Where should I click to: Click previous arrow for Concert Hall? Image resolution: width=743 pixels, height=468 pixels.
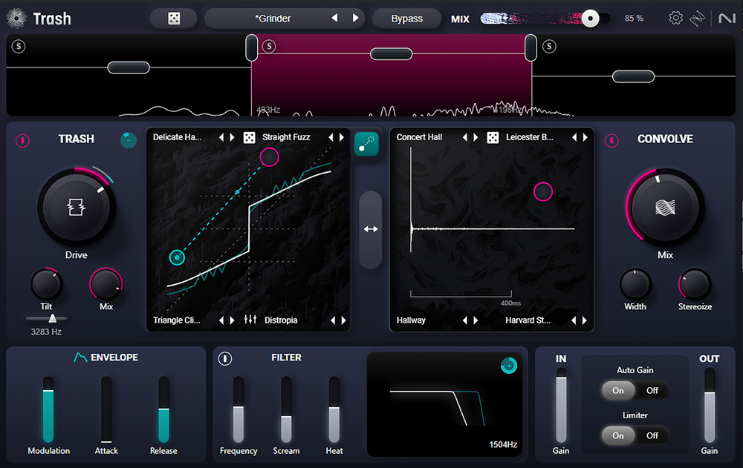[x=464, y=137]
